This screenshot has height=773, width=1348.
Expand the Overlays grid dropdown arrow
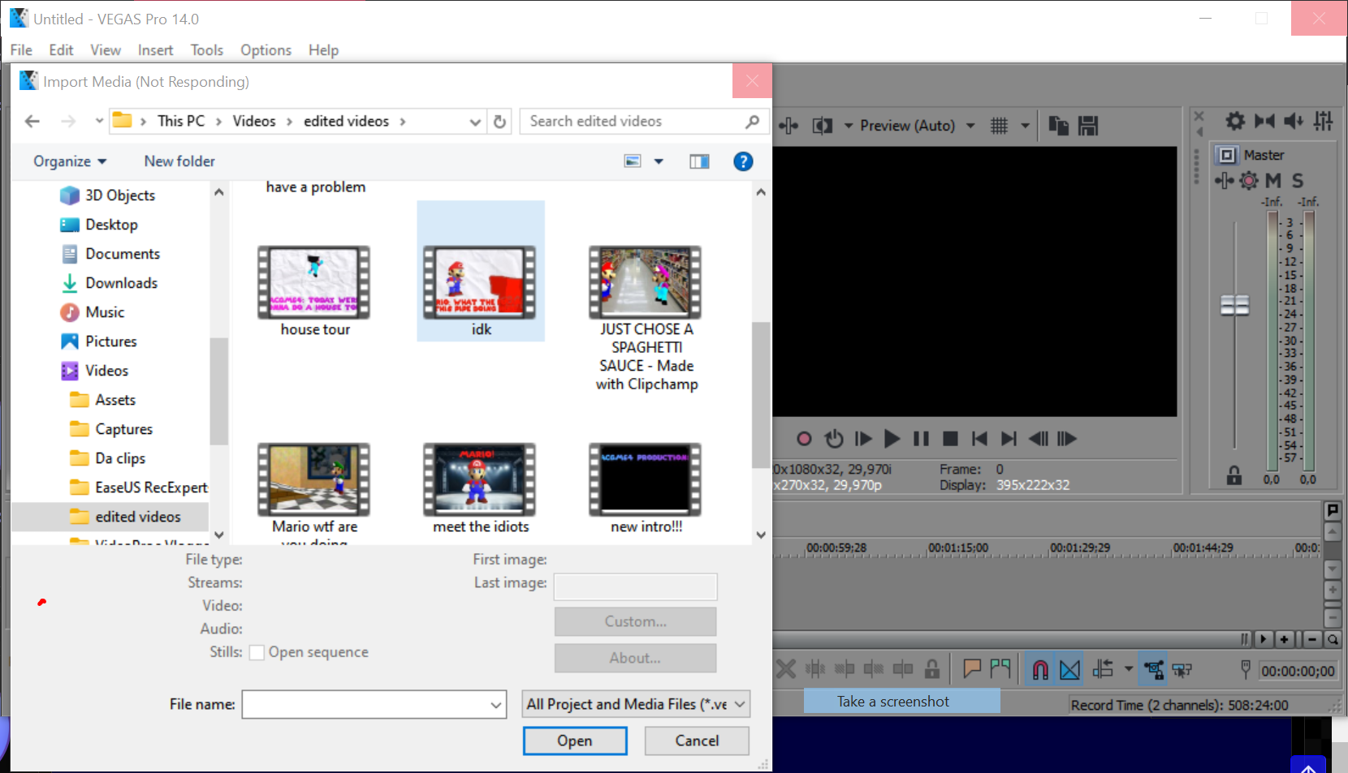click(x=1025, y=126)
